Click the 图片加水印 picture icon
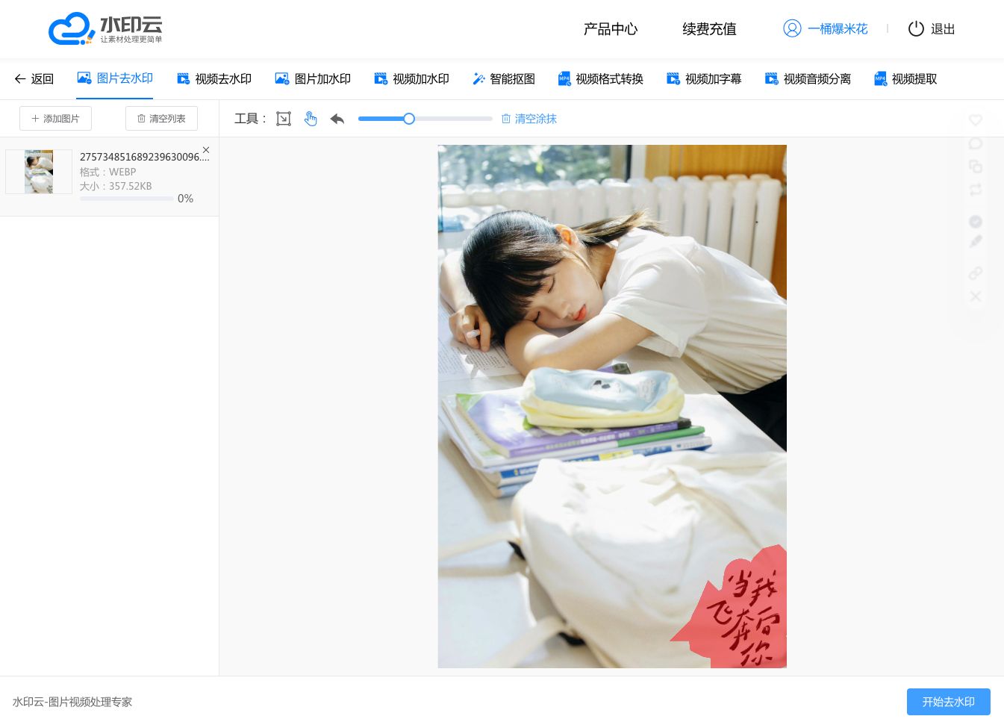1004x719 pixels. [x=282, y=78]
